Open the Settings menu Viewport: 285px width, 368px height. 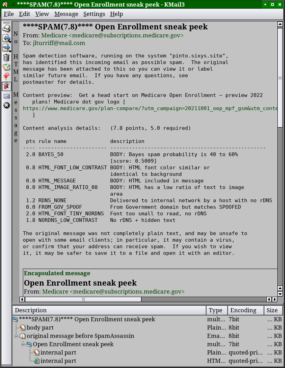[x=94, y=14]
